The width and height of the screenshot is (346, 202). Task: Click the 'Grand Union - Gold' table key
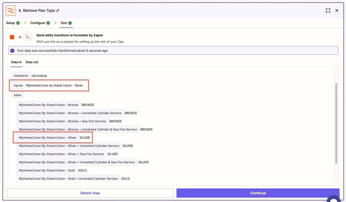47,171
